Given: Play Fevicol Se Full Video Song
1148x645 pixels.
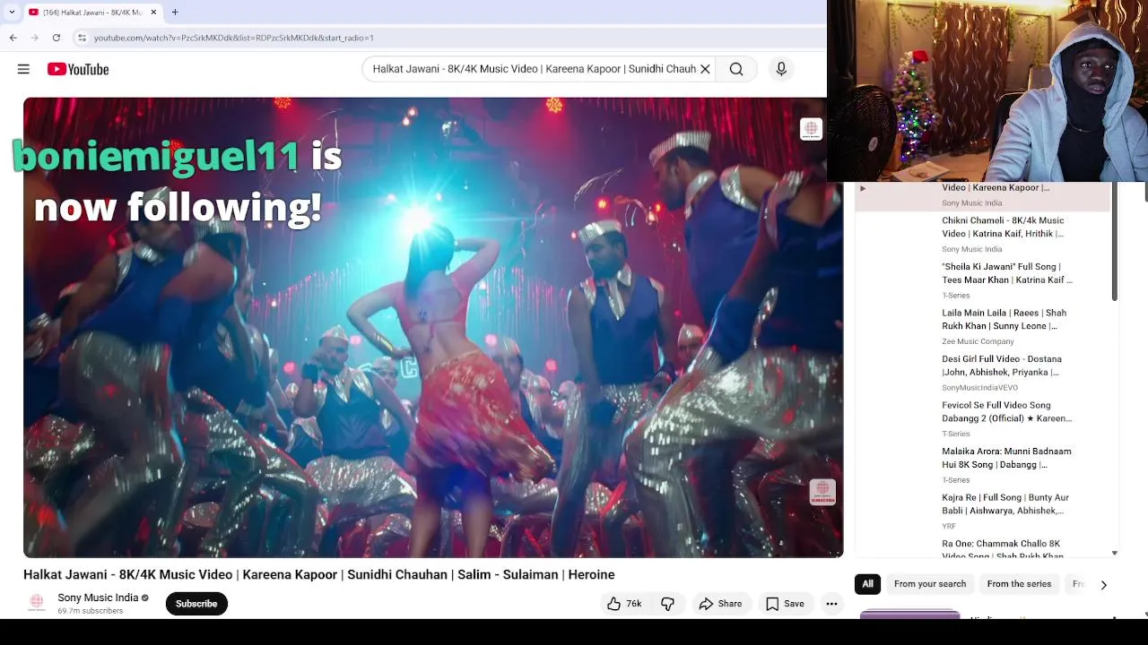Looking at the screenshot, I should [x=983, y=418].
